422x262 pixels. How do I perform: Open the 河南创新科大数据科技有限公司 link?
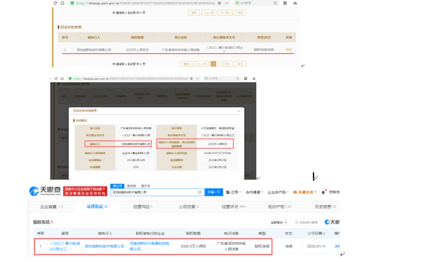149,246
